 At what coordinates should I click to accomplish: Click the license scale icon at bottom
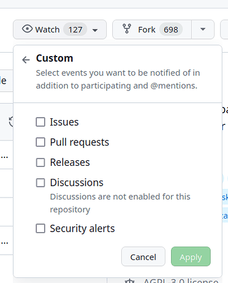pos(130,281)
